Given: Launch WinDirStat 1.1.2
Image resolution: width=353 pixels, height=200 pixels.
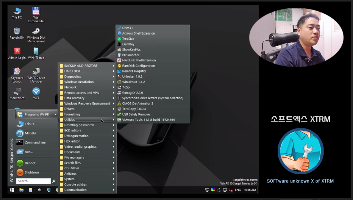Looking at the screenshot, I should tap(153, 82).
